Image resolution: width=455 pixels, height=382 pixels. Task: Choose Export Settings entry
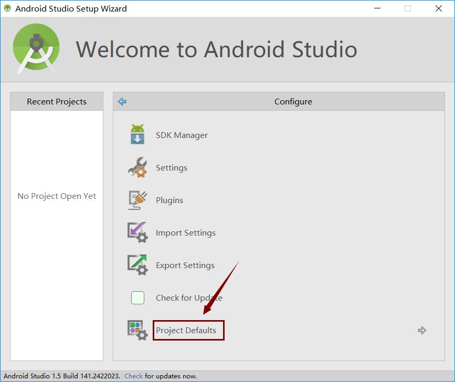185,266
